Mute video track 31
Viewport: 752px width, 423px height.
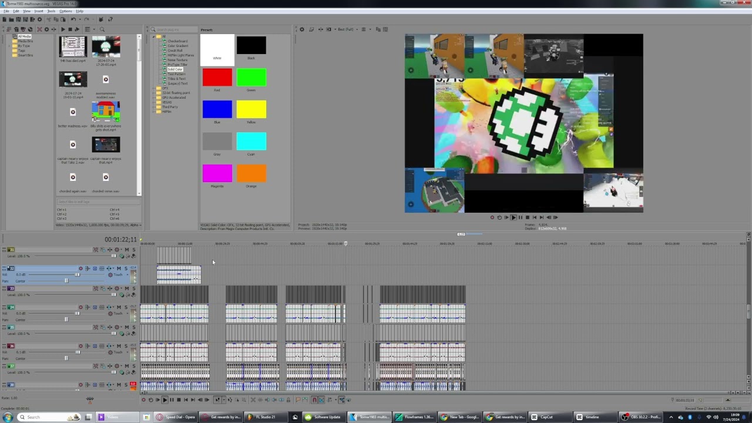[x=126, y=250]
